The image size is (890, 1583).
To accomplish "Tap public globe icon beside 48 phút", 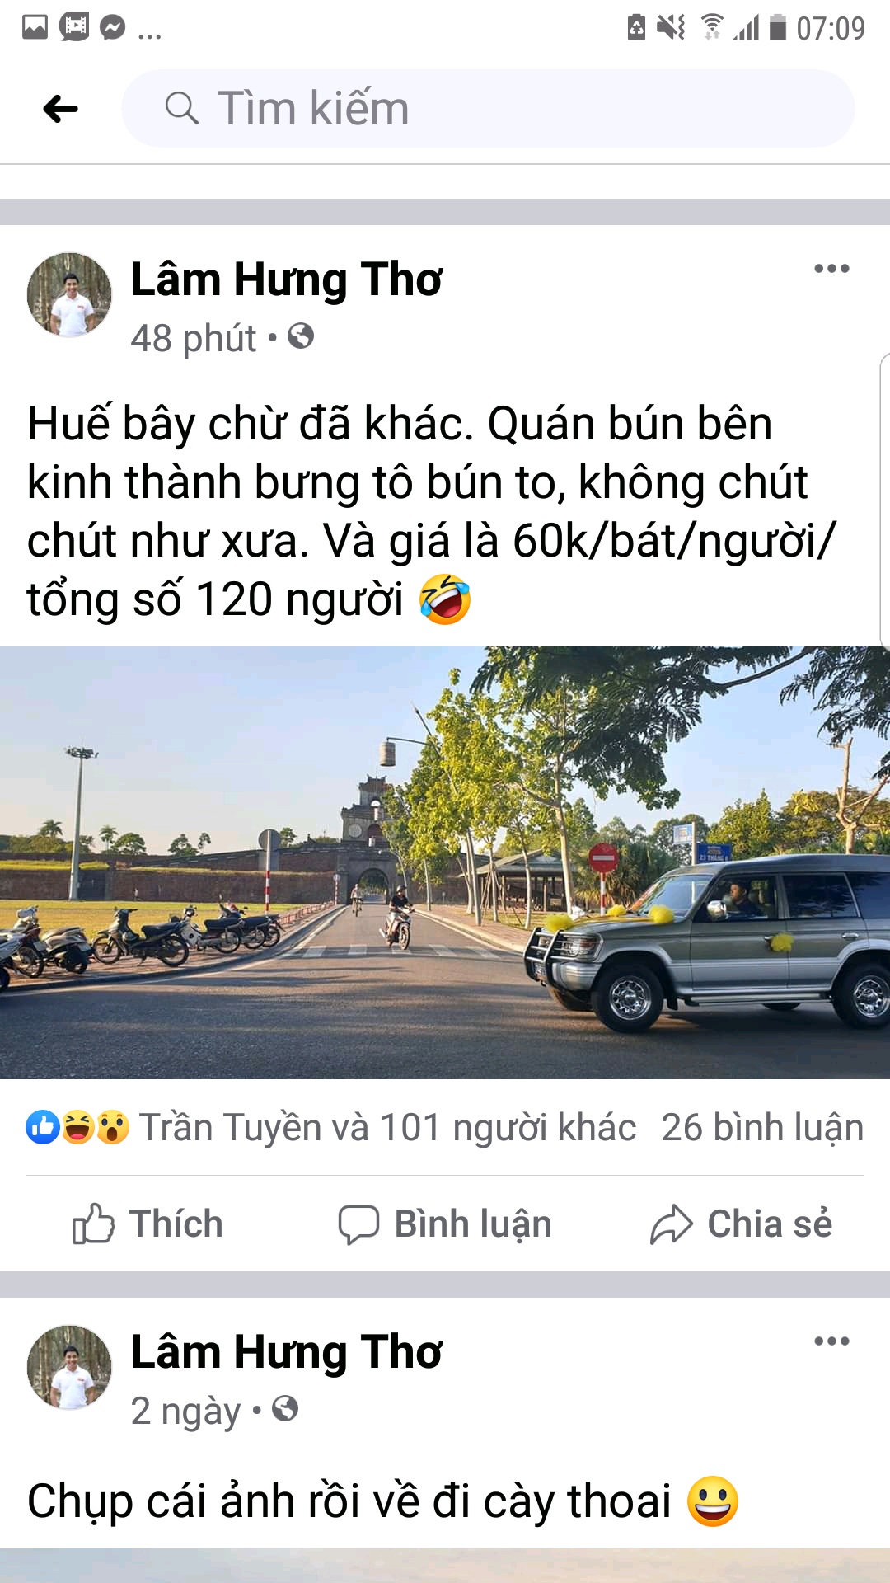I will point(301,336).
